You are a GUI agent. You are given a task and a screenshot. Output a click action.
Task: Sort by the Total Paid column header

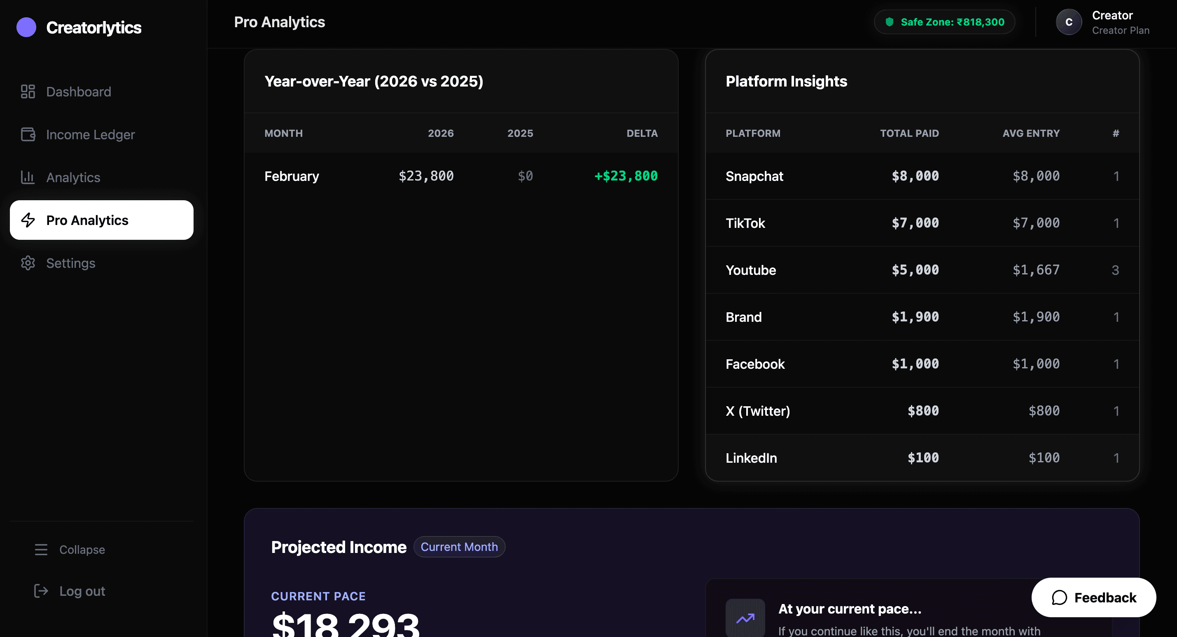(x=909, y=133)
